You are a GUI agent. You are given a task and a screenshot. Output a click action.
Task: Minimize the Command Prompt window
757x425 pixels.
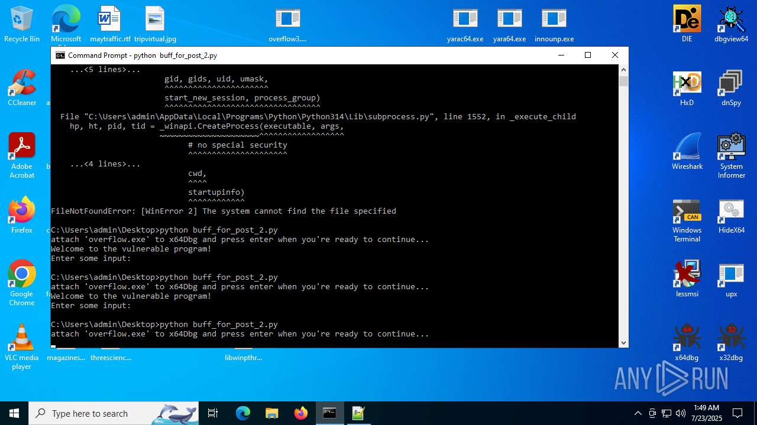click(x=561, y=55)
